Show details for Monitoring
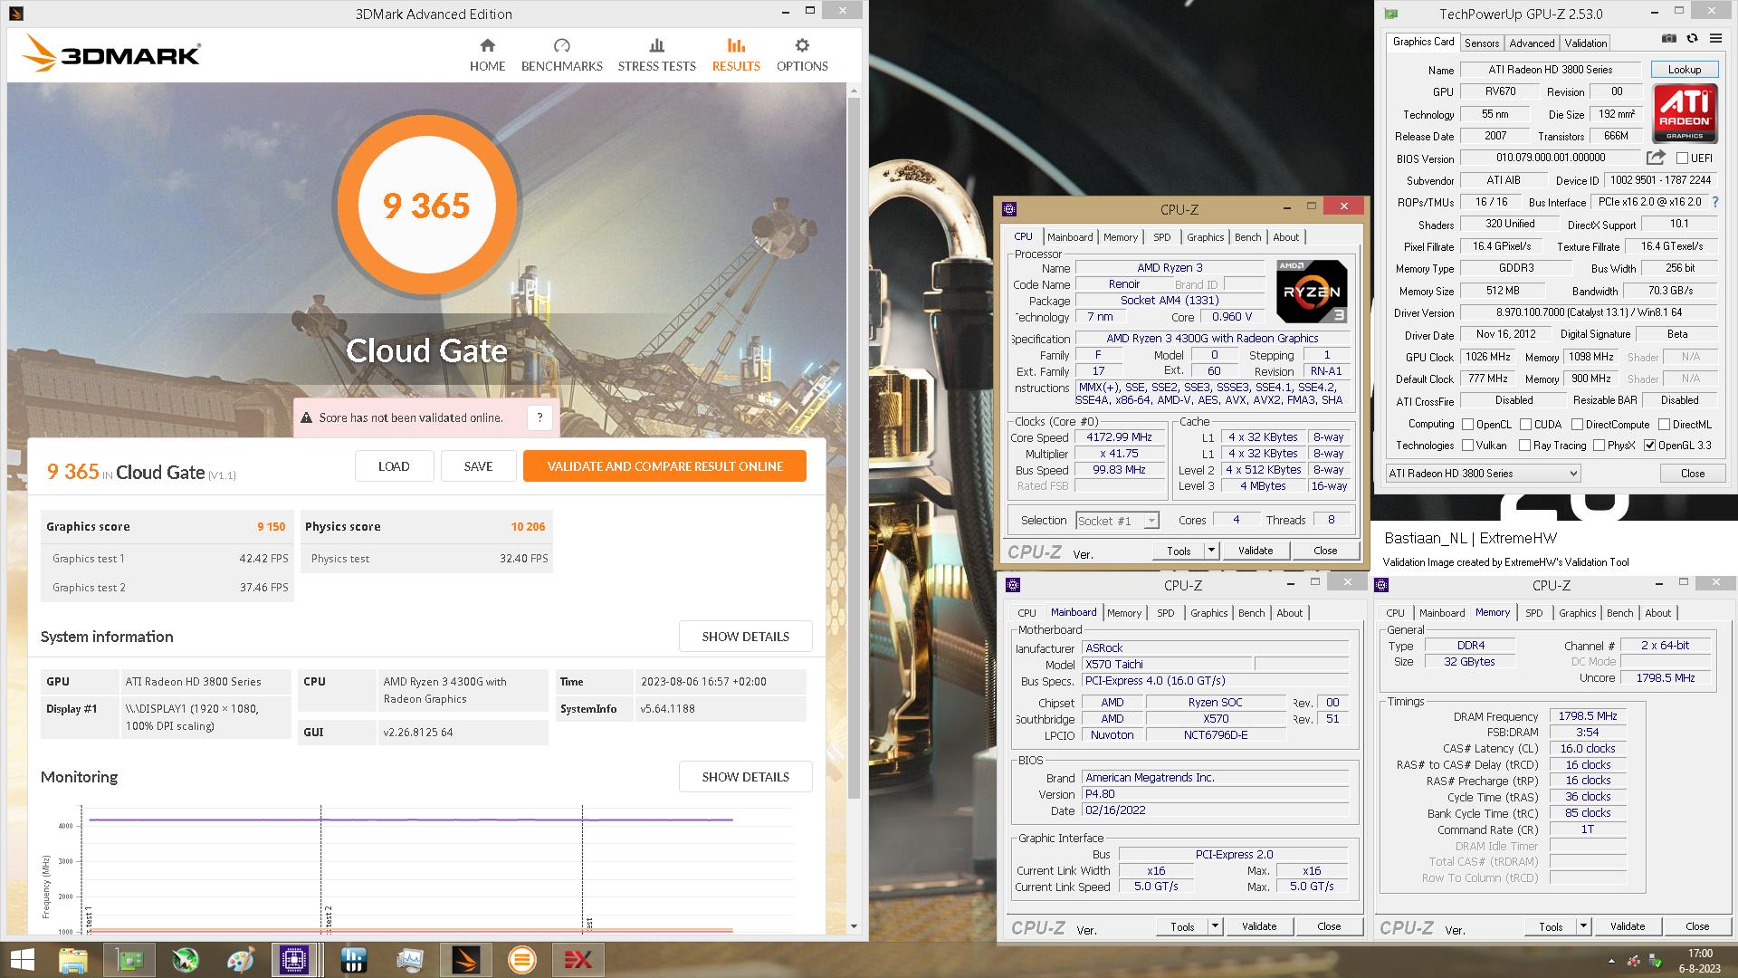The image size is (1738, 978). [745, 776]
